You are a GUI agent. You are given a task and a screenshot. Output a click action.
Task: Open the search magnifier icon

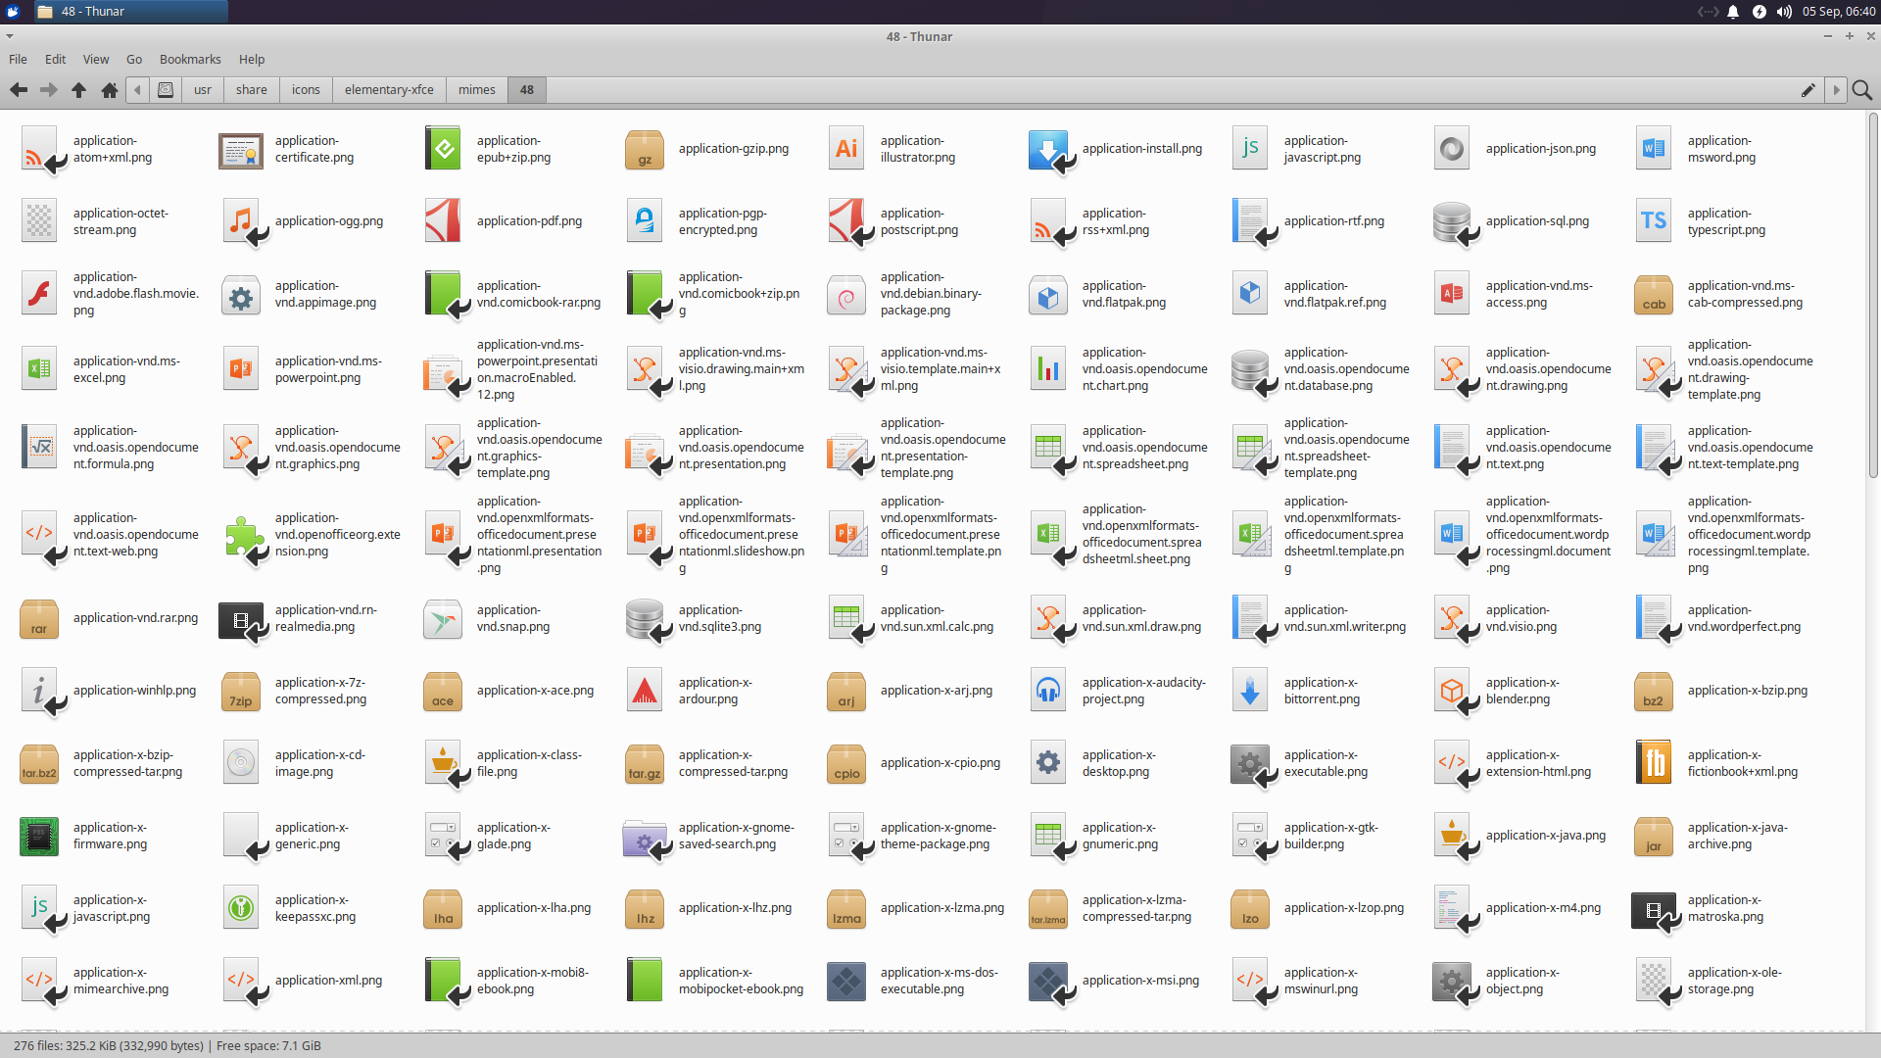pyautogui.click(x=1862, y=90)
